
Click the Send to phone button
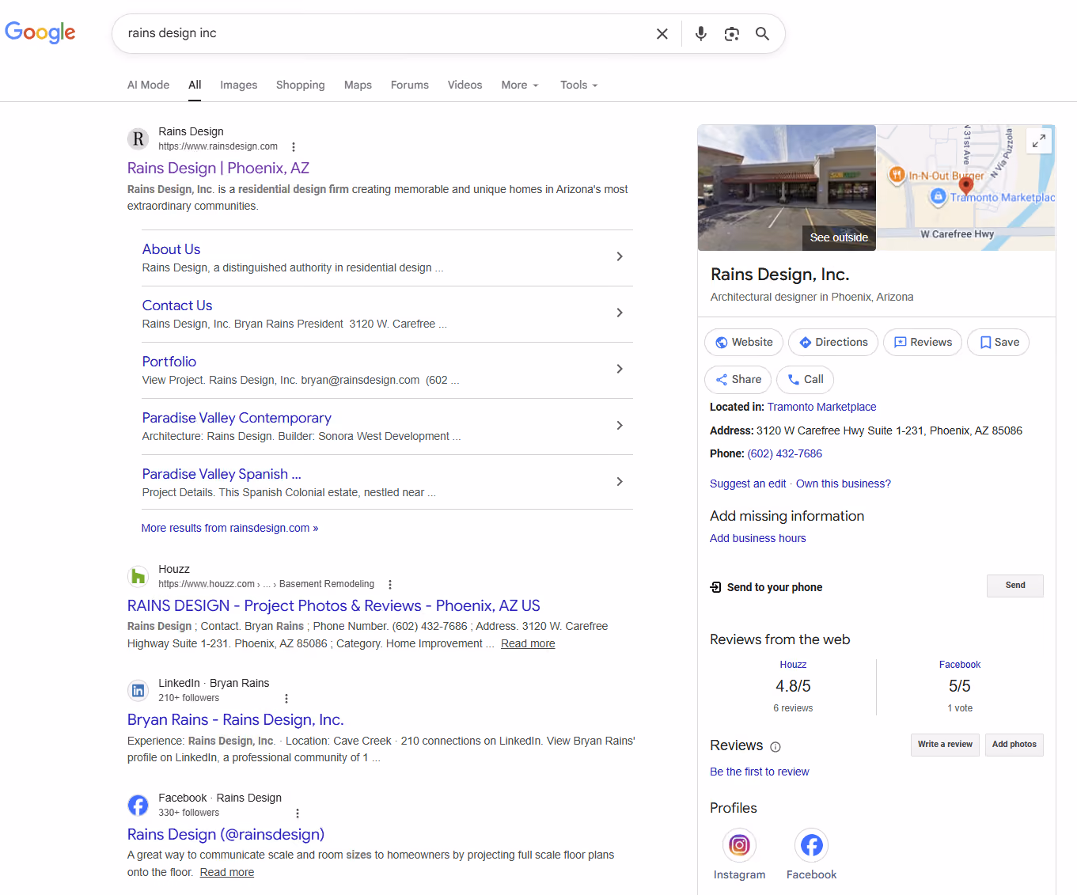[x=1015, y=586]
